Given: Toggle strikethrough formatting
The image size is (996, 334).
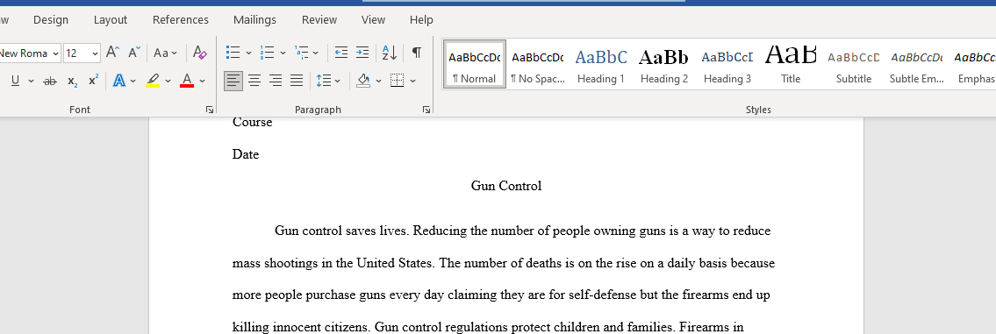Looking at the screenshot, I should pos(49,81).
